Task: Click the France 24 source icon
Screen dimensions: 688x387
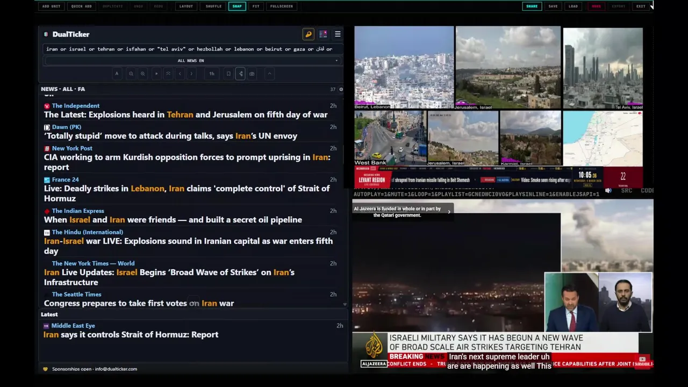Action: [47, 180]
